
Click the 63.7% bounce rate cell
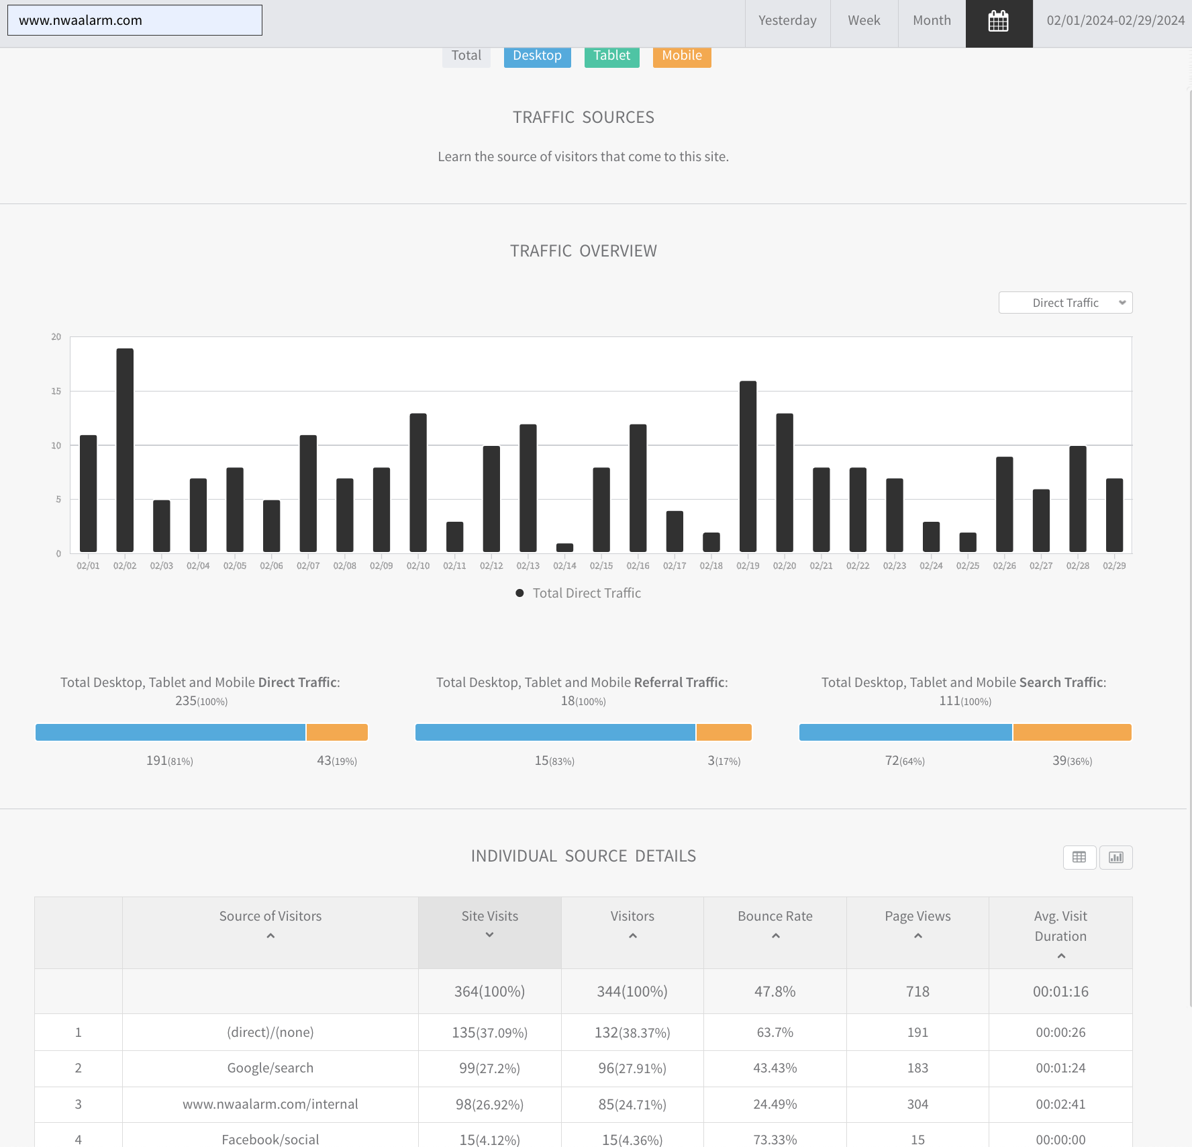point(775,1033)
